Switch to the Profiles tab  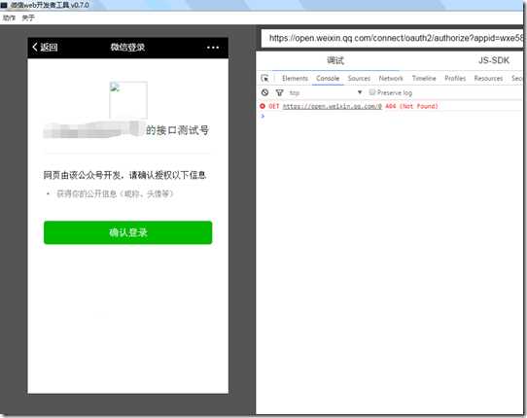455,79
